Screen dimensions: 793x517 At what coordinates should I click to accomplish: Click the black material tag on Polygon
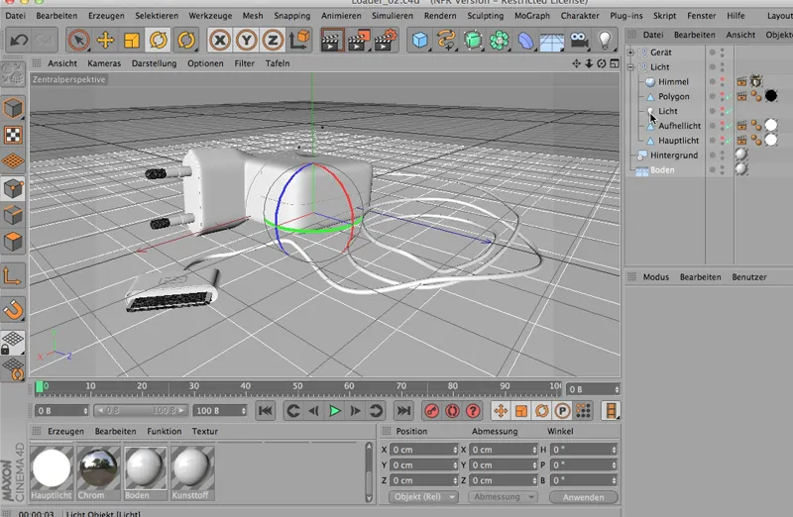click(x=771, y=95)
